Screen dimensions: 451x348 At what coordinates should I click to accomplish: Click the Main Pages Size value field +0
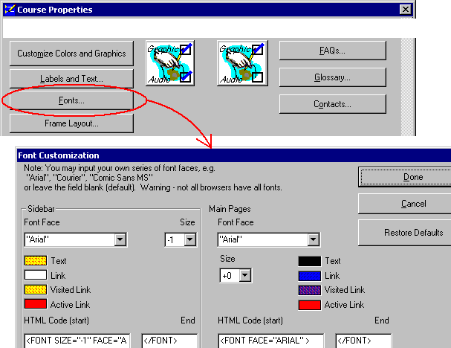[230, 275]
